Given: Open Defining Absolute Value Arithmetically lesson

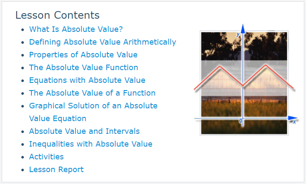Looking at the screenshot, I should click(x=102, y=42).
